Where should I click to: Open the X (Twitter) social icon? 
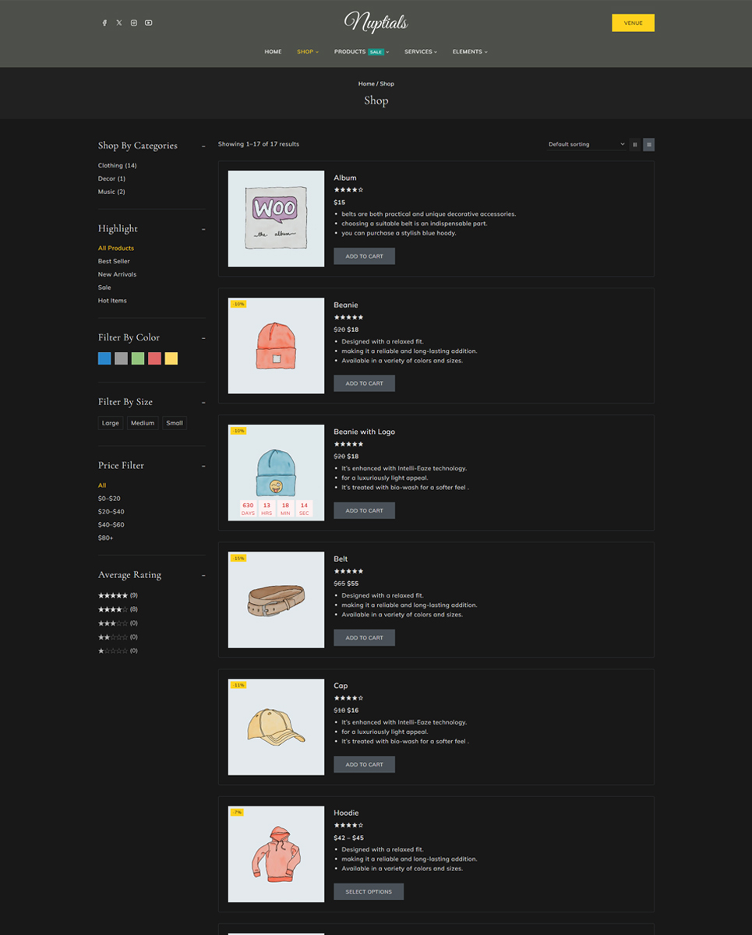[119, 23]
